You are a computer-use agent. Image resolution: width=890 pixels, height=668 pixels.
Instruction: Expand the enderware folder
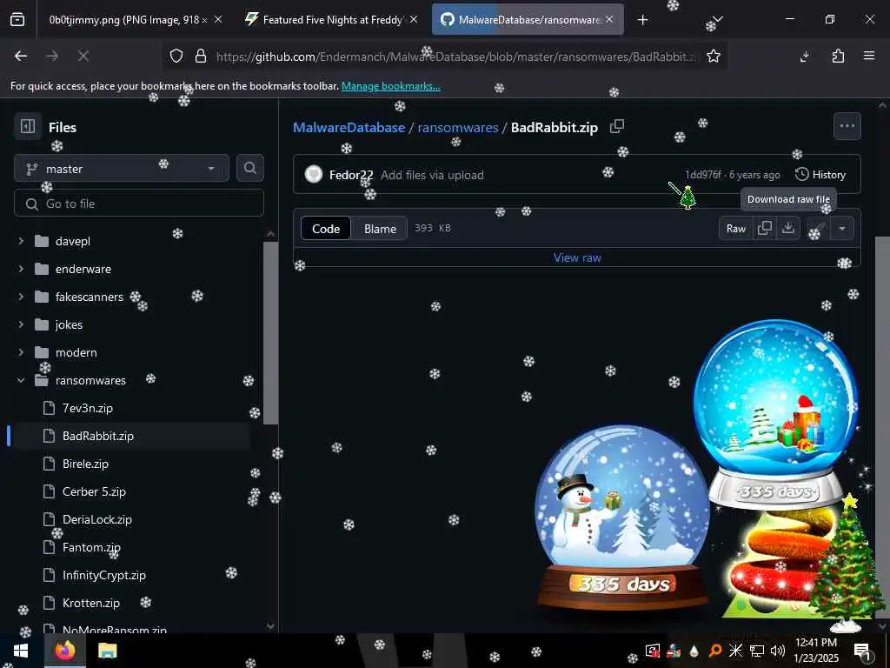click(21, 269)
